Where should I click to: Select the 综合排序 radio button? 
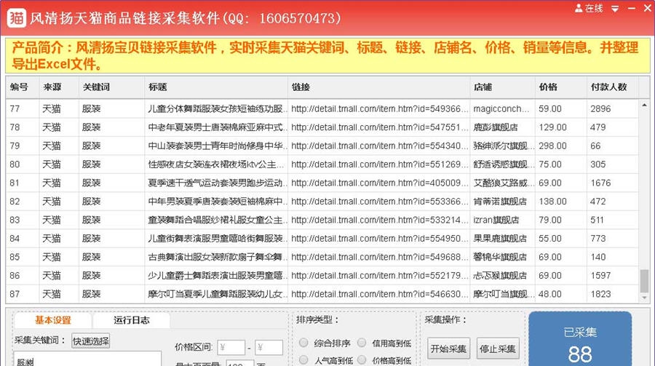[303, 343]
